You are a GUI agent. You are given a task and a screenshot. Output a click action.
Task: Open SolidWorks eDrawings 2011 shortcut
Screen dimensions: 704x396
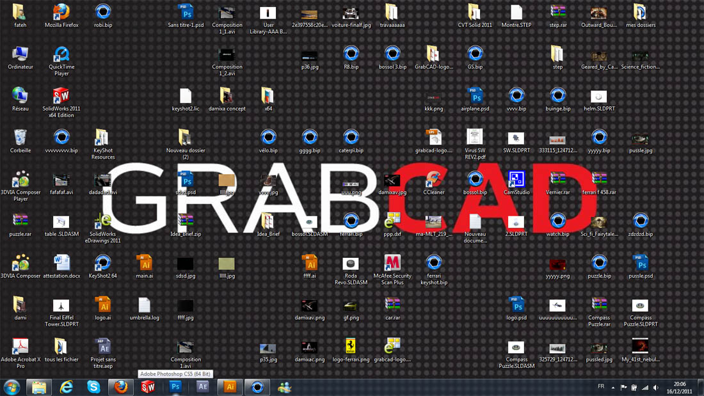103,228
